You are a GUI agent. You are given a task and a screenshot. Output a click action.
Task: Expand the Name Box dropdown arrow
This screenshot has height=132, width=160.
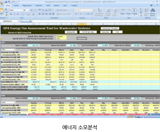point(19,21)
